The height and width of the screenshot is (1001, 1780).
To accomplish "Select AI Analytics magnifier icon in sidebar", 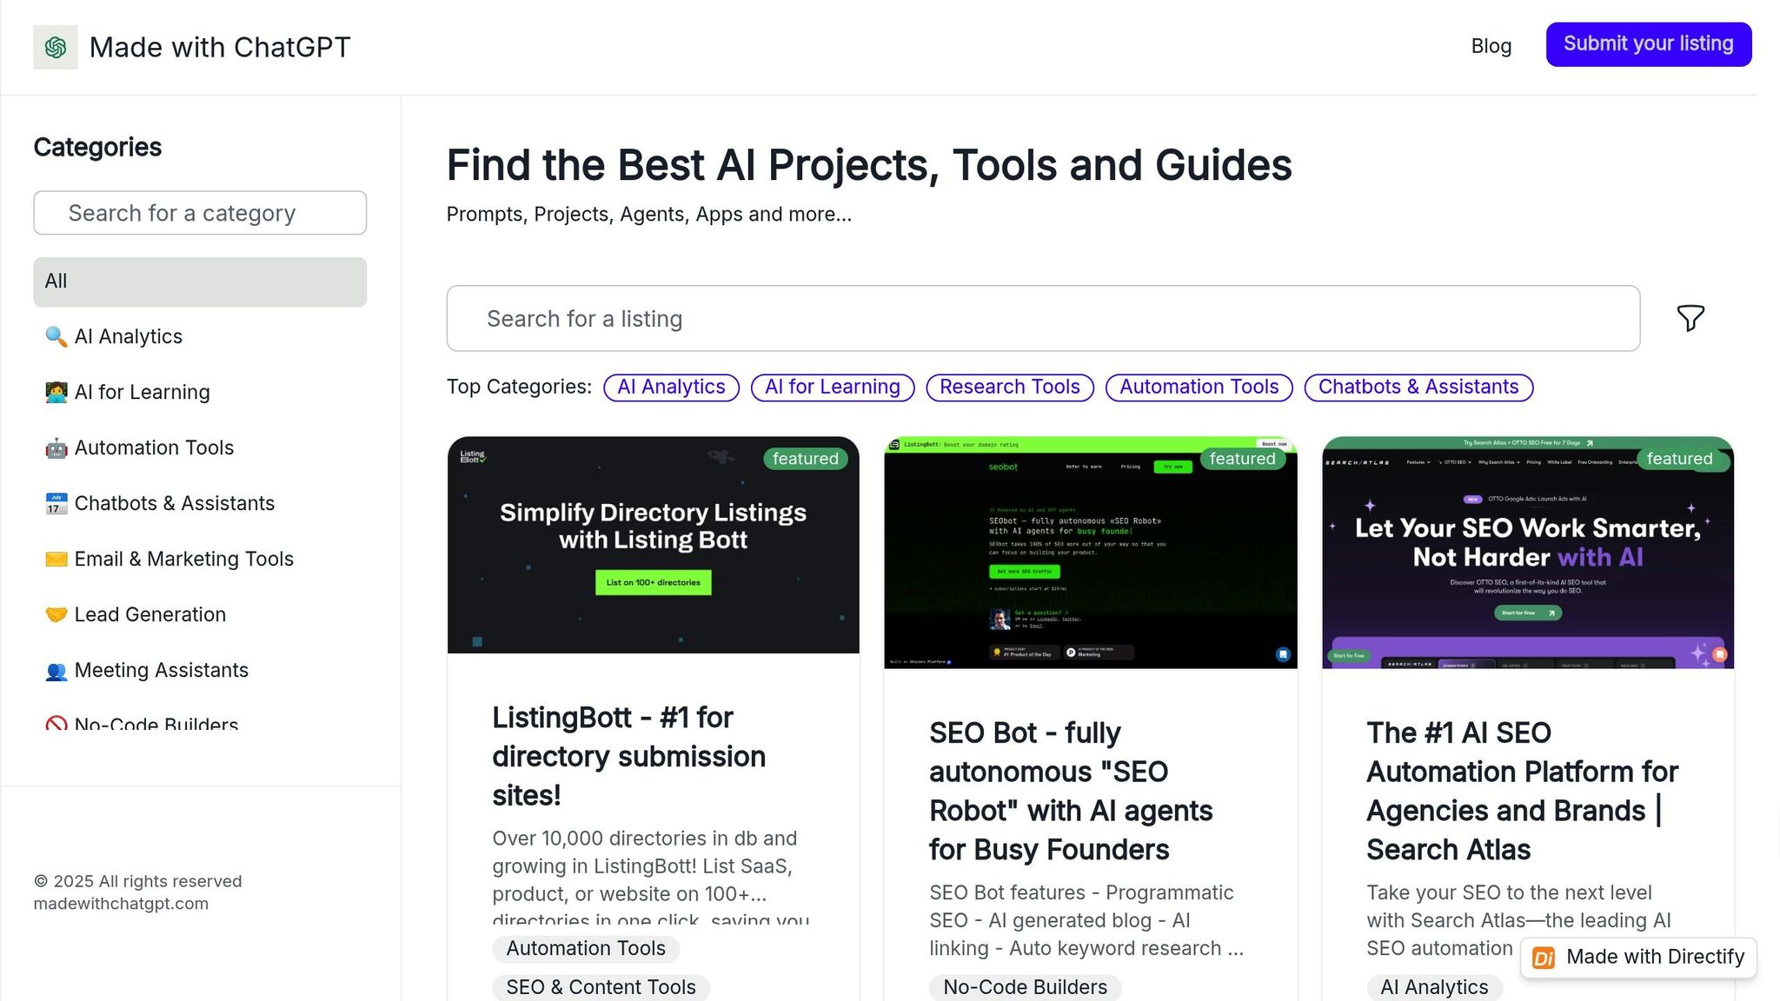I will coord(56,336).
